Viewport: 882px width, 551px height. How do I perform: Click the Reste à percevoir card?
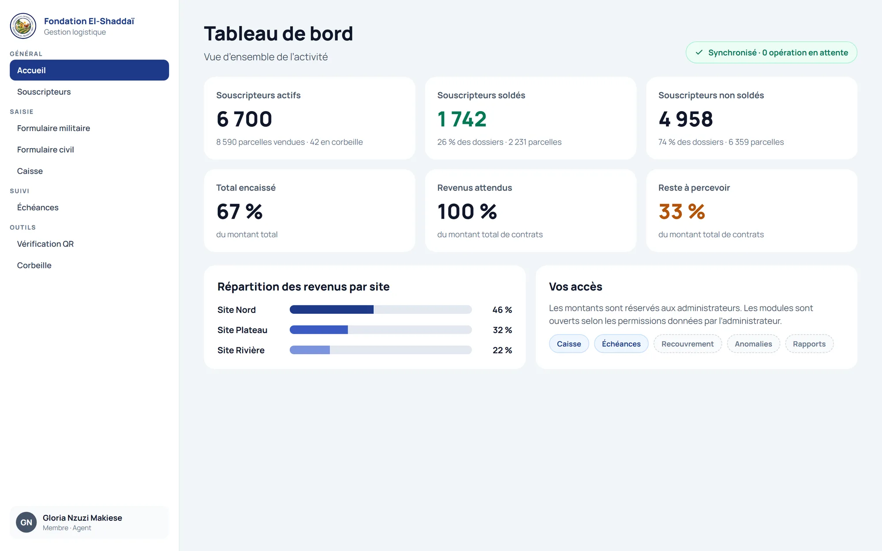752,211
